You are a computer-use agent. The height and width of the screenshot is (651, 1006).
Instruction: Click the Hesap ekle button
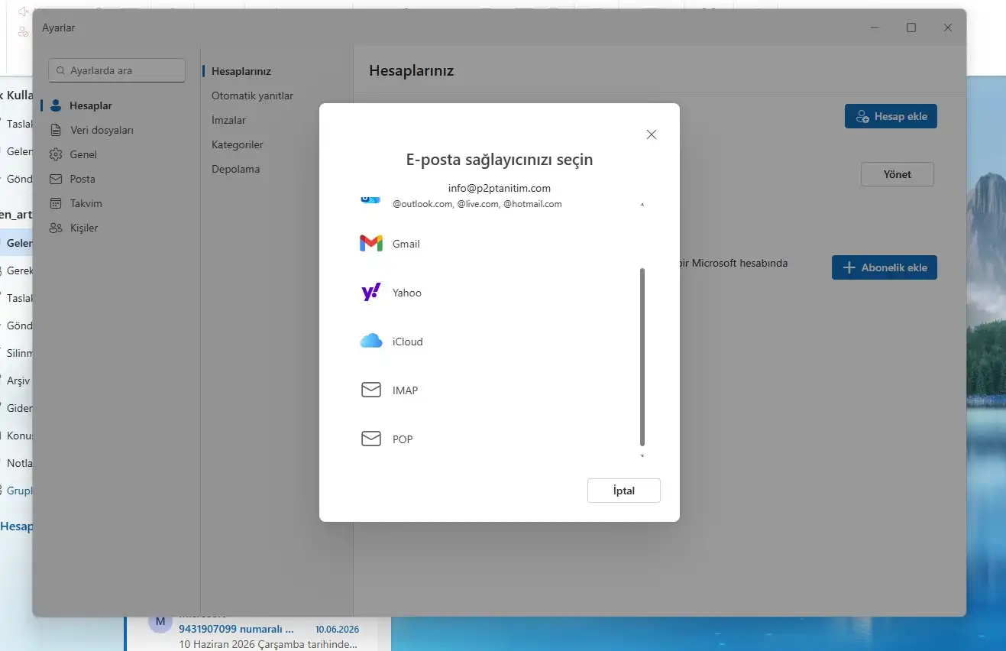[891, 116]
